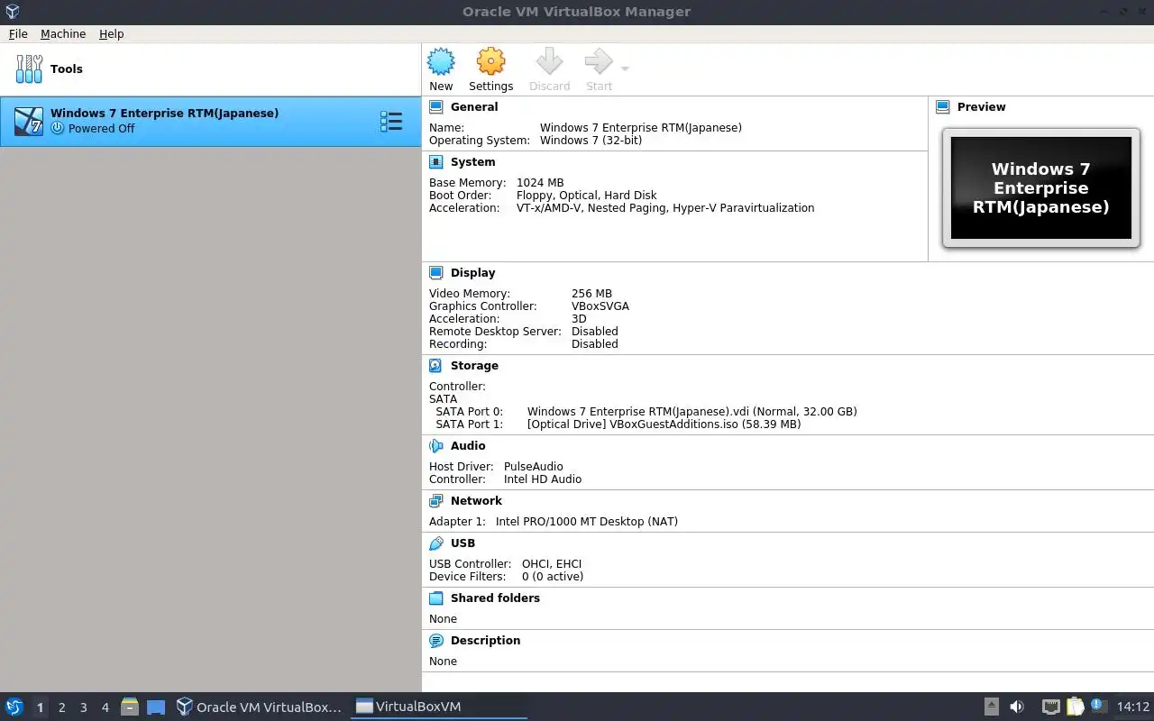Click the Shared folders section icon
The image size is (1154, 721).
click(436, 598)
